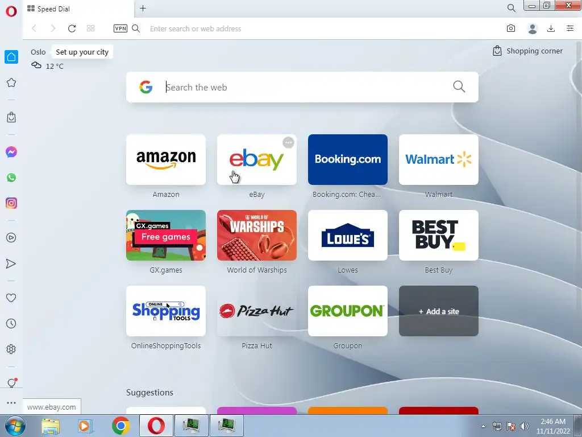Open the Amazon speed dial tile
This screenshot has height=437, width=582.
[x=166, y=159]
